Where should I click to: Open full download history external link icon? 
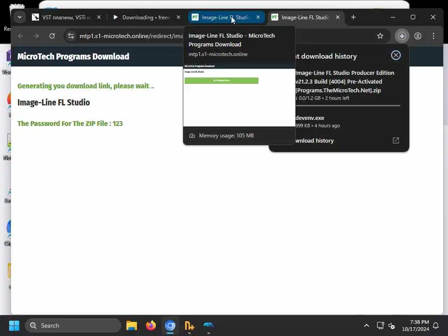click(395, 140)
